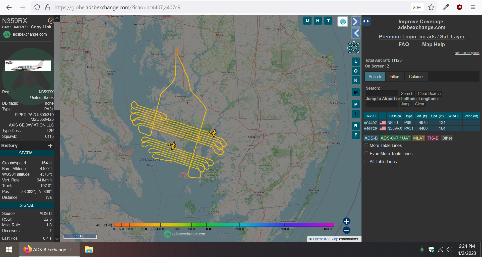Click the Search text input field
The height and width of the screenshot is (257, 482).
382,93
